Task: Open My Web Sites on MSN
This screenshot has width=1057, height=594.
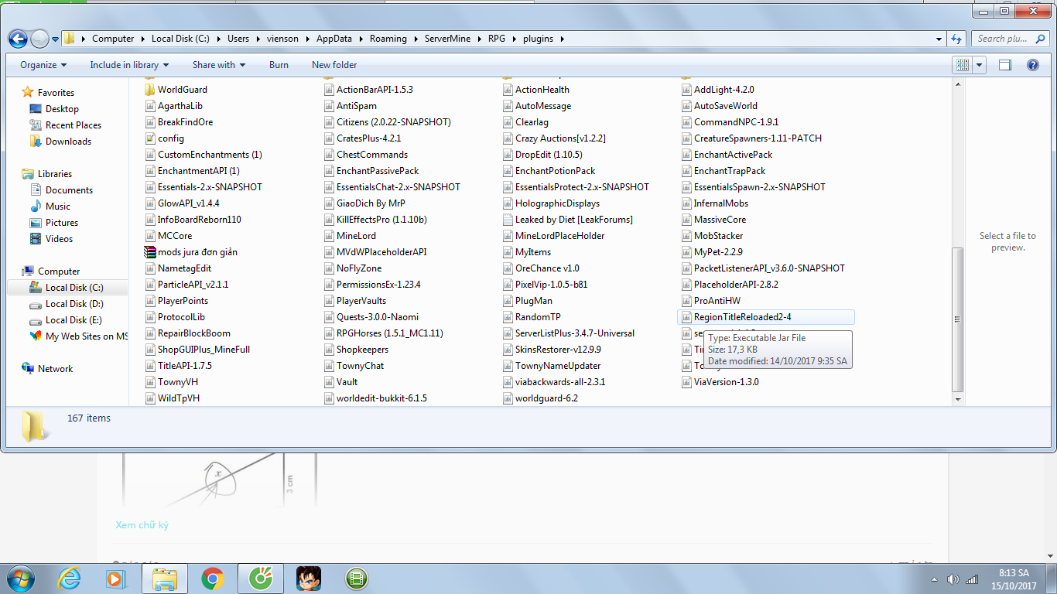Action: tap(78, 336)
